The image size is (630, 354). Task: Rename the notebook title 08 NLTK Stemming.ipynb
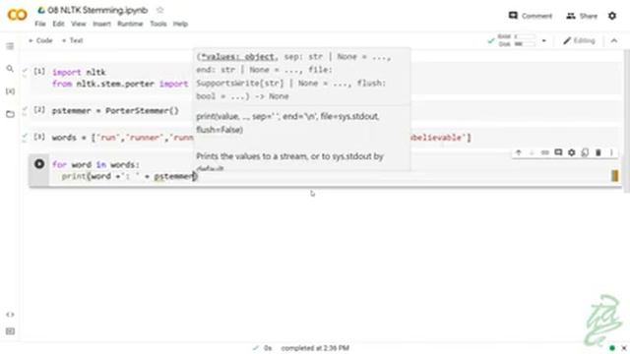97,10
